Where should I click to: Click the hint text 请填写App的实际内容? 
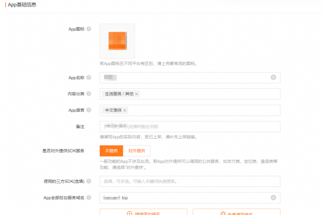pos(149,137)
